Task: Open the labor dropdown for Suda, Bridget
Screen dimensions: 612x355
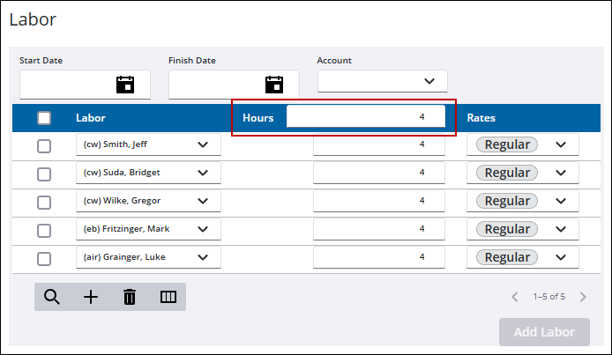Action: (x=203, y=174)
